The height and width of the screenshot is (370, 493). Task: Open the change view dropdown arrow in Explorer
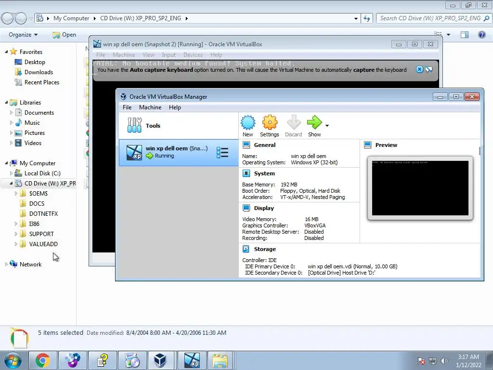click(448, 35)
